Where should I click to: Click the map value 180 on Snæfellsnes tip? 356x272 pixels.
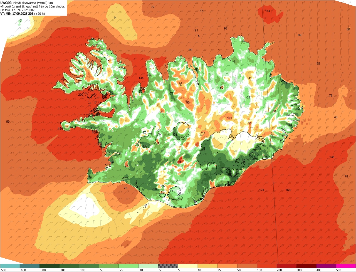pyautogui.click(x=60, y=128)
